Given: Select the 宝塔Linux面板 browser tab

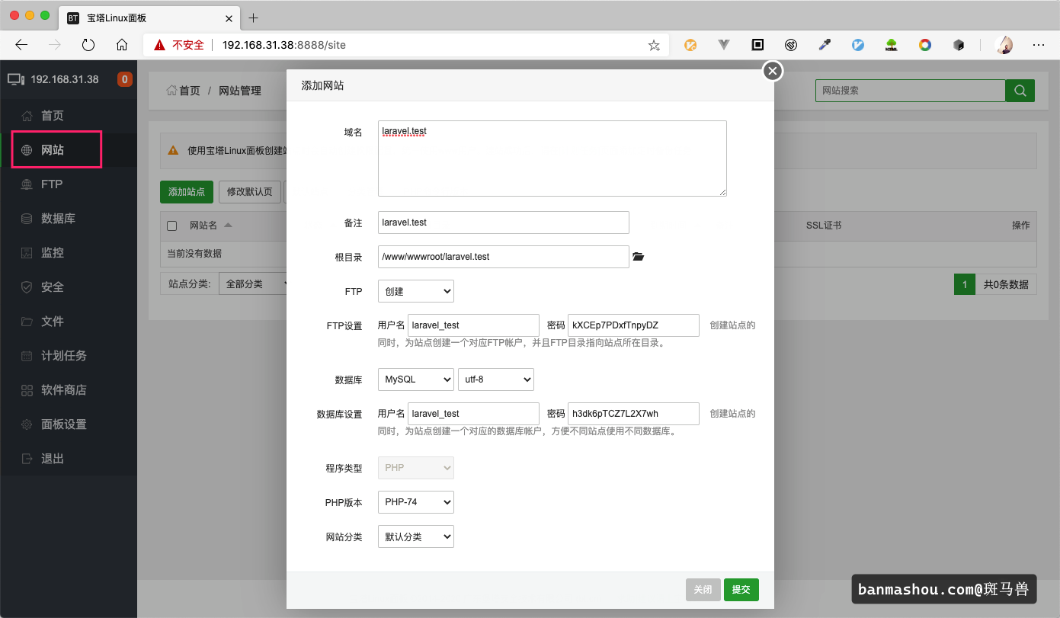Looking at the screenshot, I should (x=148, y=18).
